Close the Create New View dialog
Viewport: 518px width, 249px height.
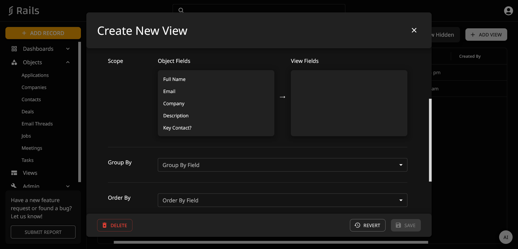[414, 30]
